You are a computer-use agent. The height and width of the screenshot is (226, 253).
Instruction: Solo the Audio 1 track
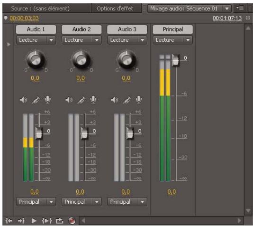36,100
